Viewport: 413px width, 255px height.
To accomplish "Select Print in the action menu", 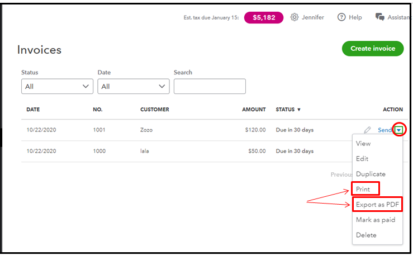I will pos(363,189).
